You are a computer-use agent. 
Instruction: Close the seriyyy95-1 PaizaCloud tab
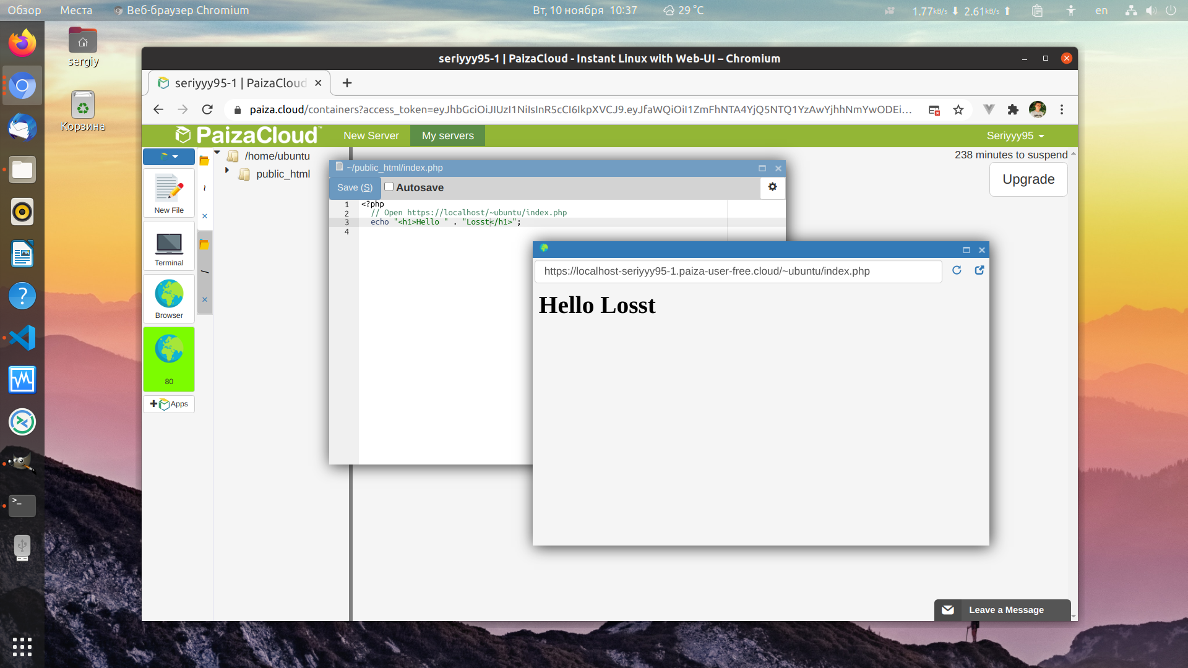pyautogui.click(x=318, y=83)
